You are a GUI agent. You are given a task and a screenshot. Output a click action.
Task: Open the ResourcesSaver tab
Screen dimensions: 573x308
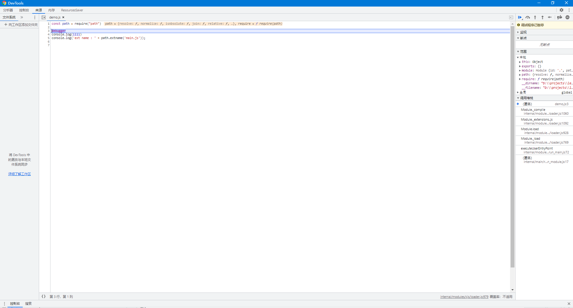tap(72, 10)
